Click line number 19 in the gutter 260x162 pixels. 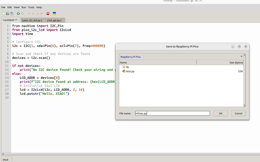click(7, 98)
